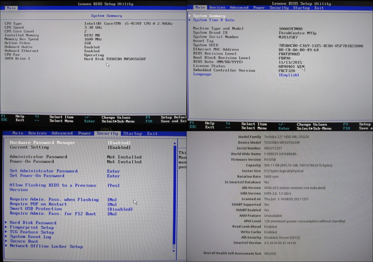Screen dimensions: 373x262
Task: Expand the System Event Log submenu
Action: point(30,237)
